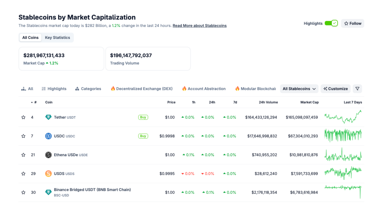Screen dimensions: 380x203
Task: Click the Binance Bridged USDT logo
Action: tap(48, 192)
